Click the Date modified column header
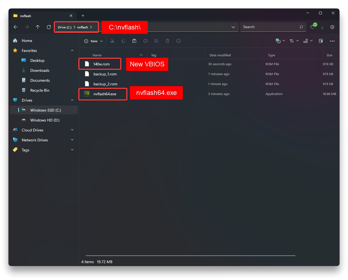 coord(220,55)
